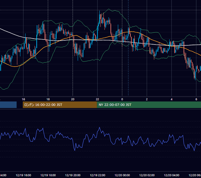Click the 12/19 18:00 date label
Image resolution: width=201 pixels, height=178 pixels.
click(48, 175)
